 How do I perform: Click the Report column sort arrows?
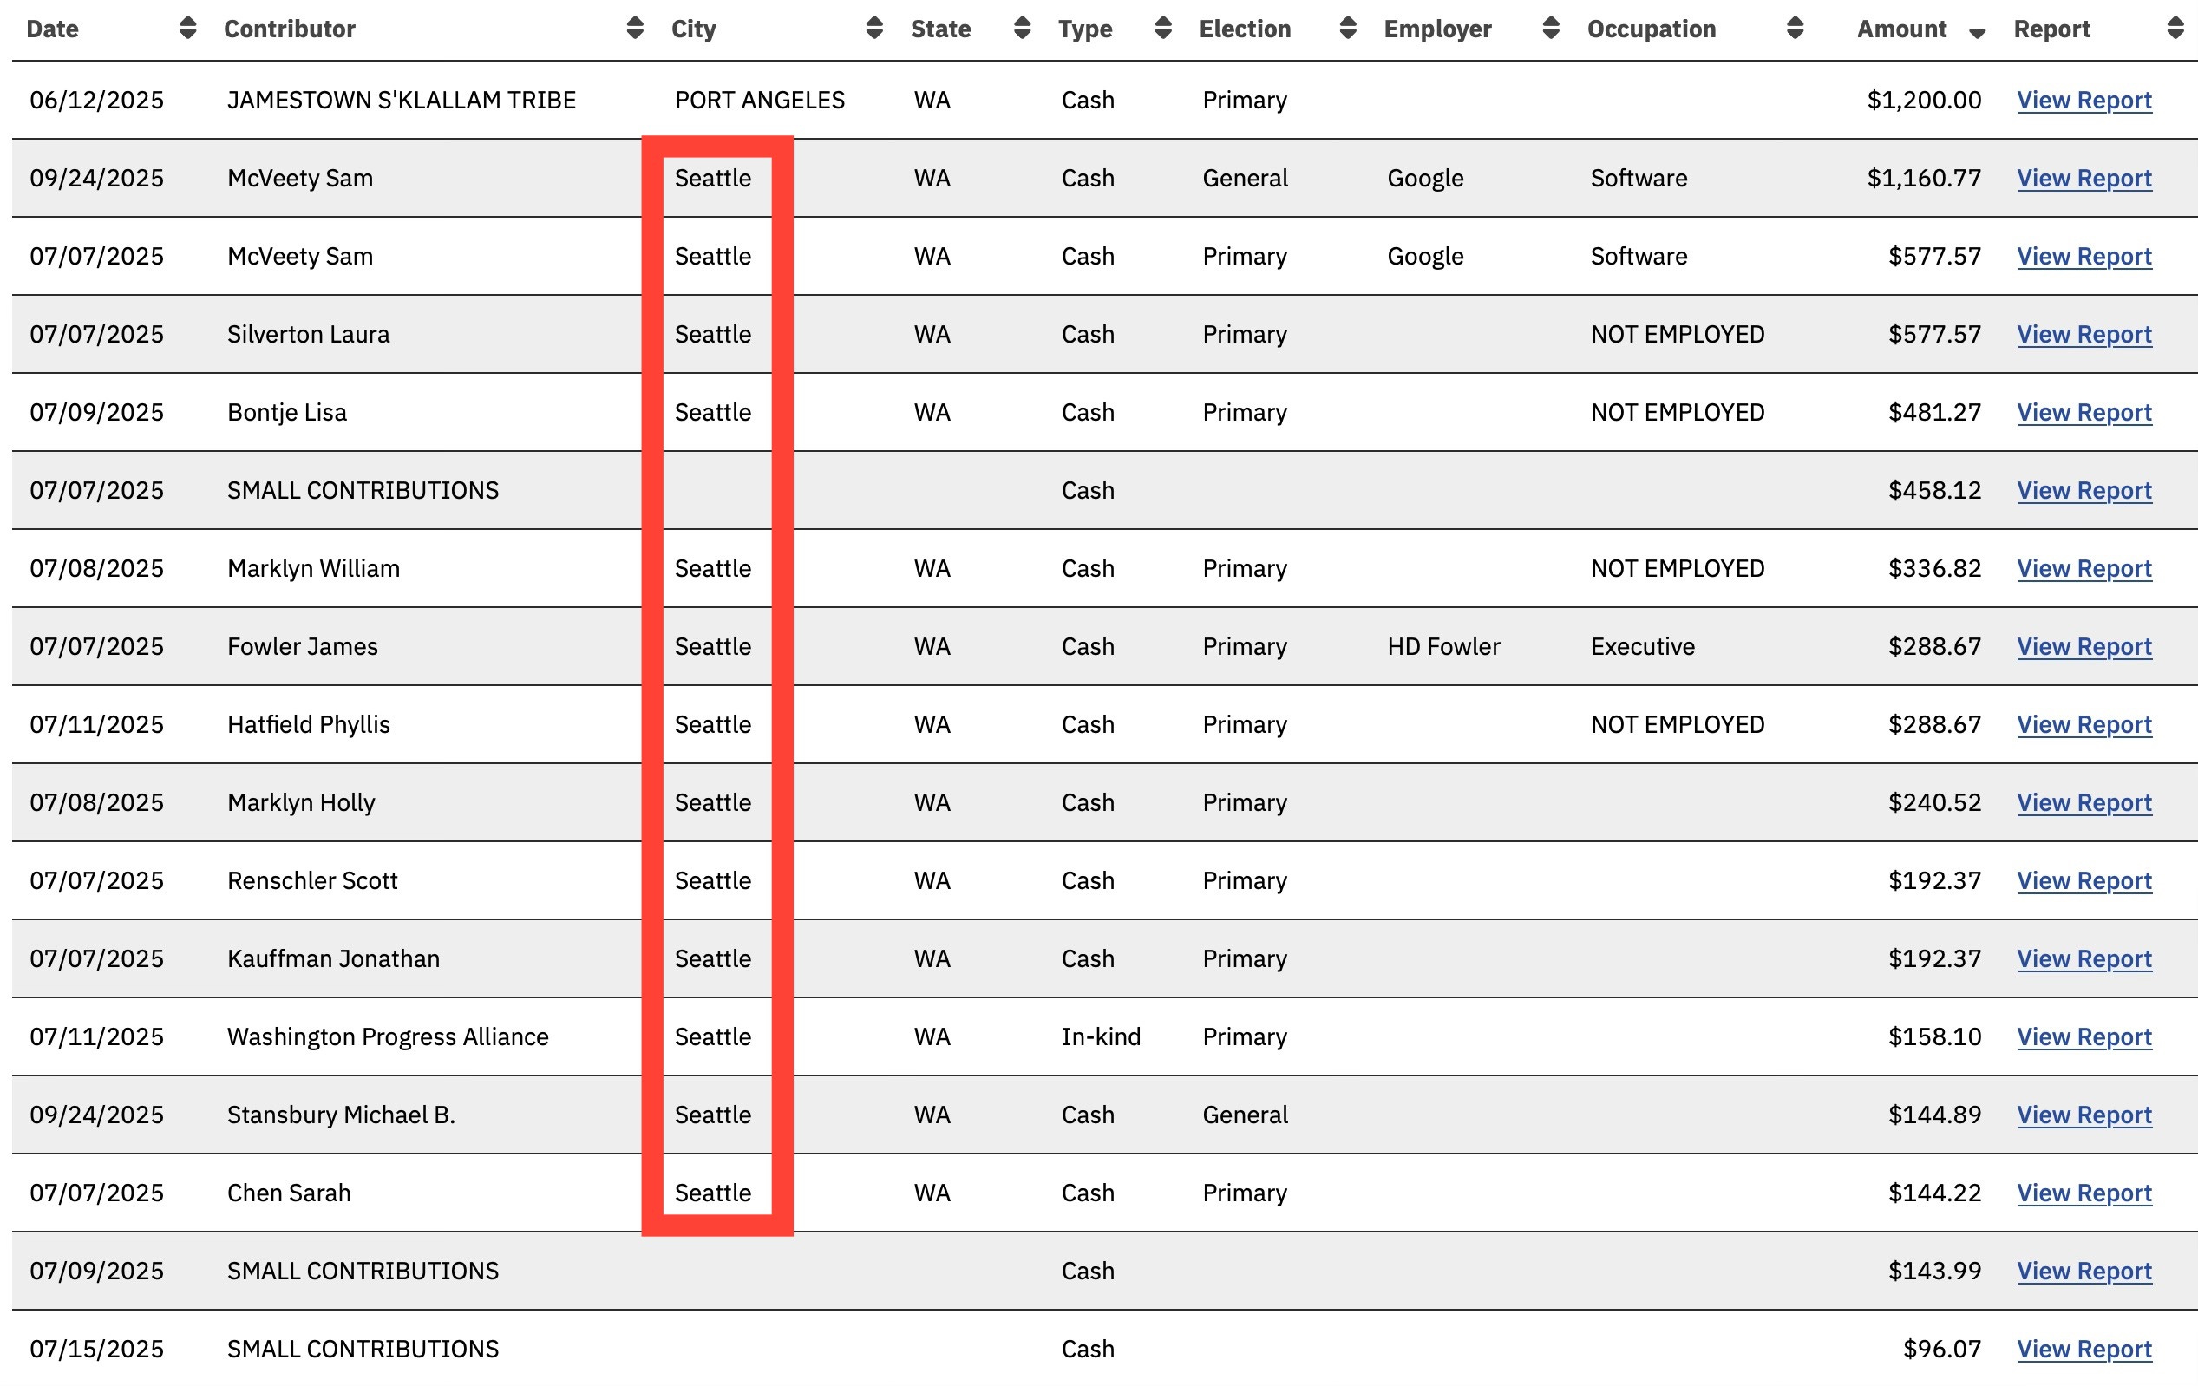tap(2175, 29)
